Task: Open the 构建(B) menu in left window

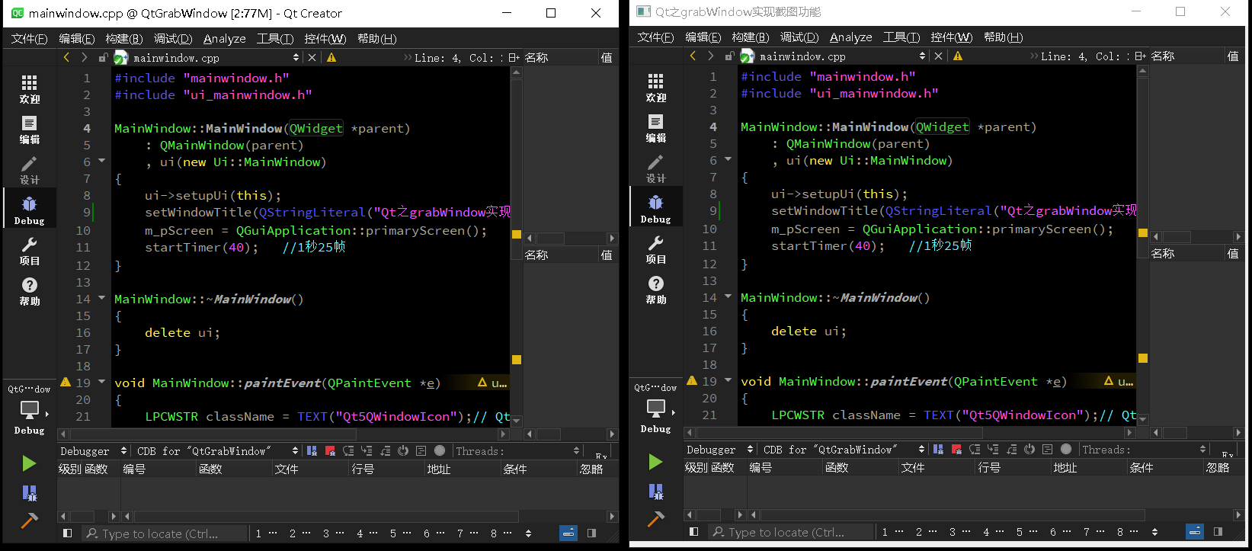Action: [x=123, y=39]
